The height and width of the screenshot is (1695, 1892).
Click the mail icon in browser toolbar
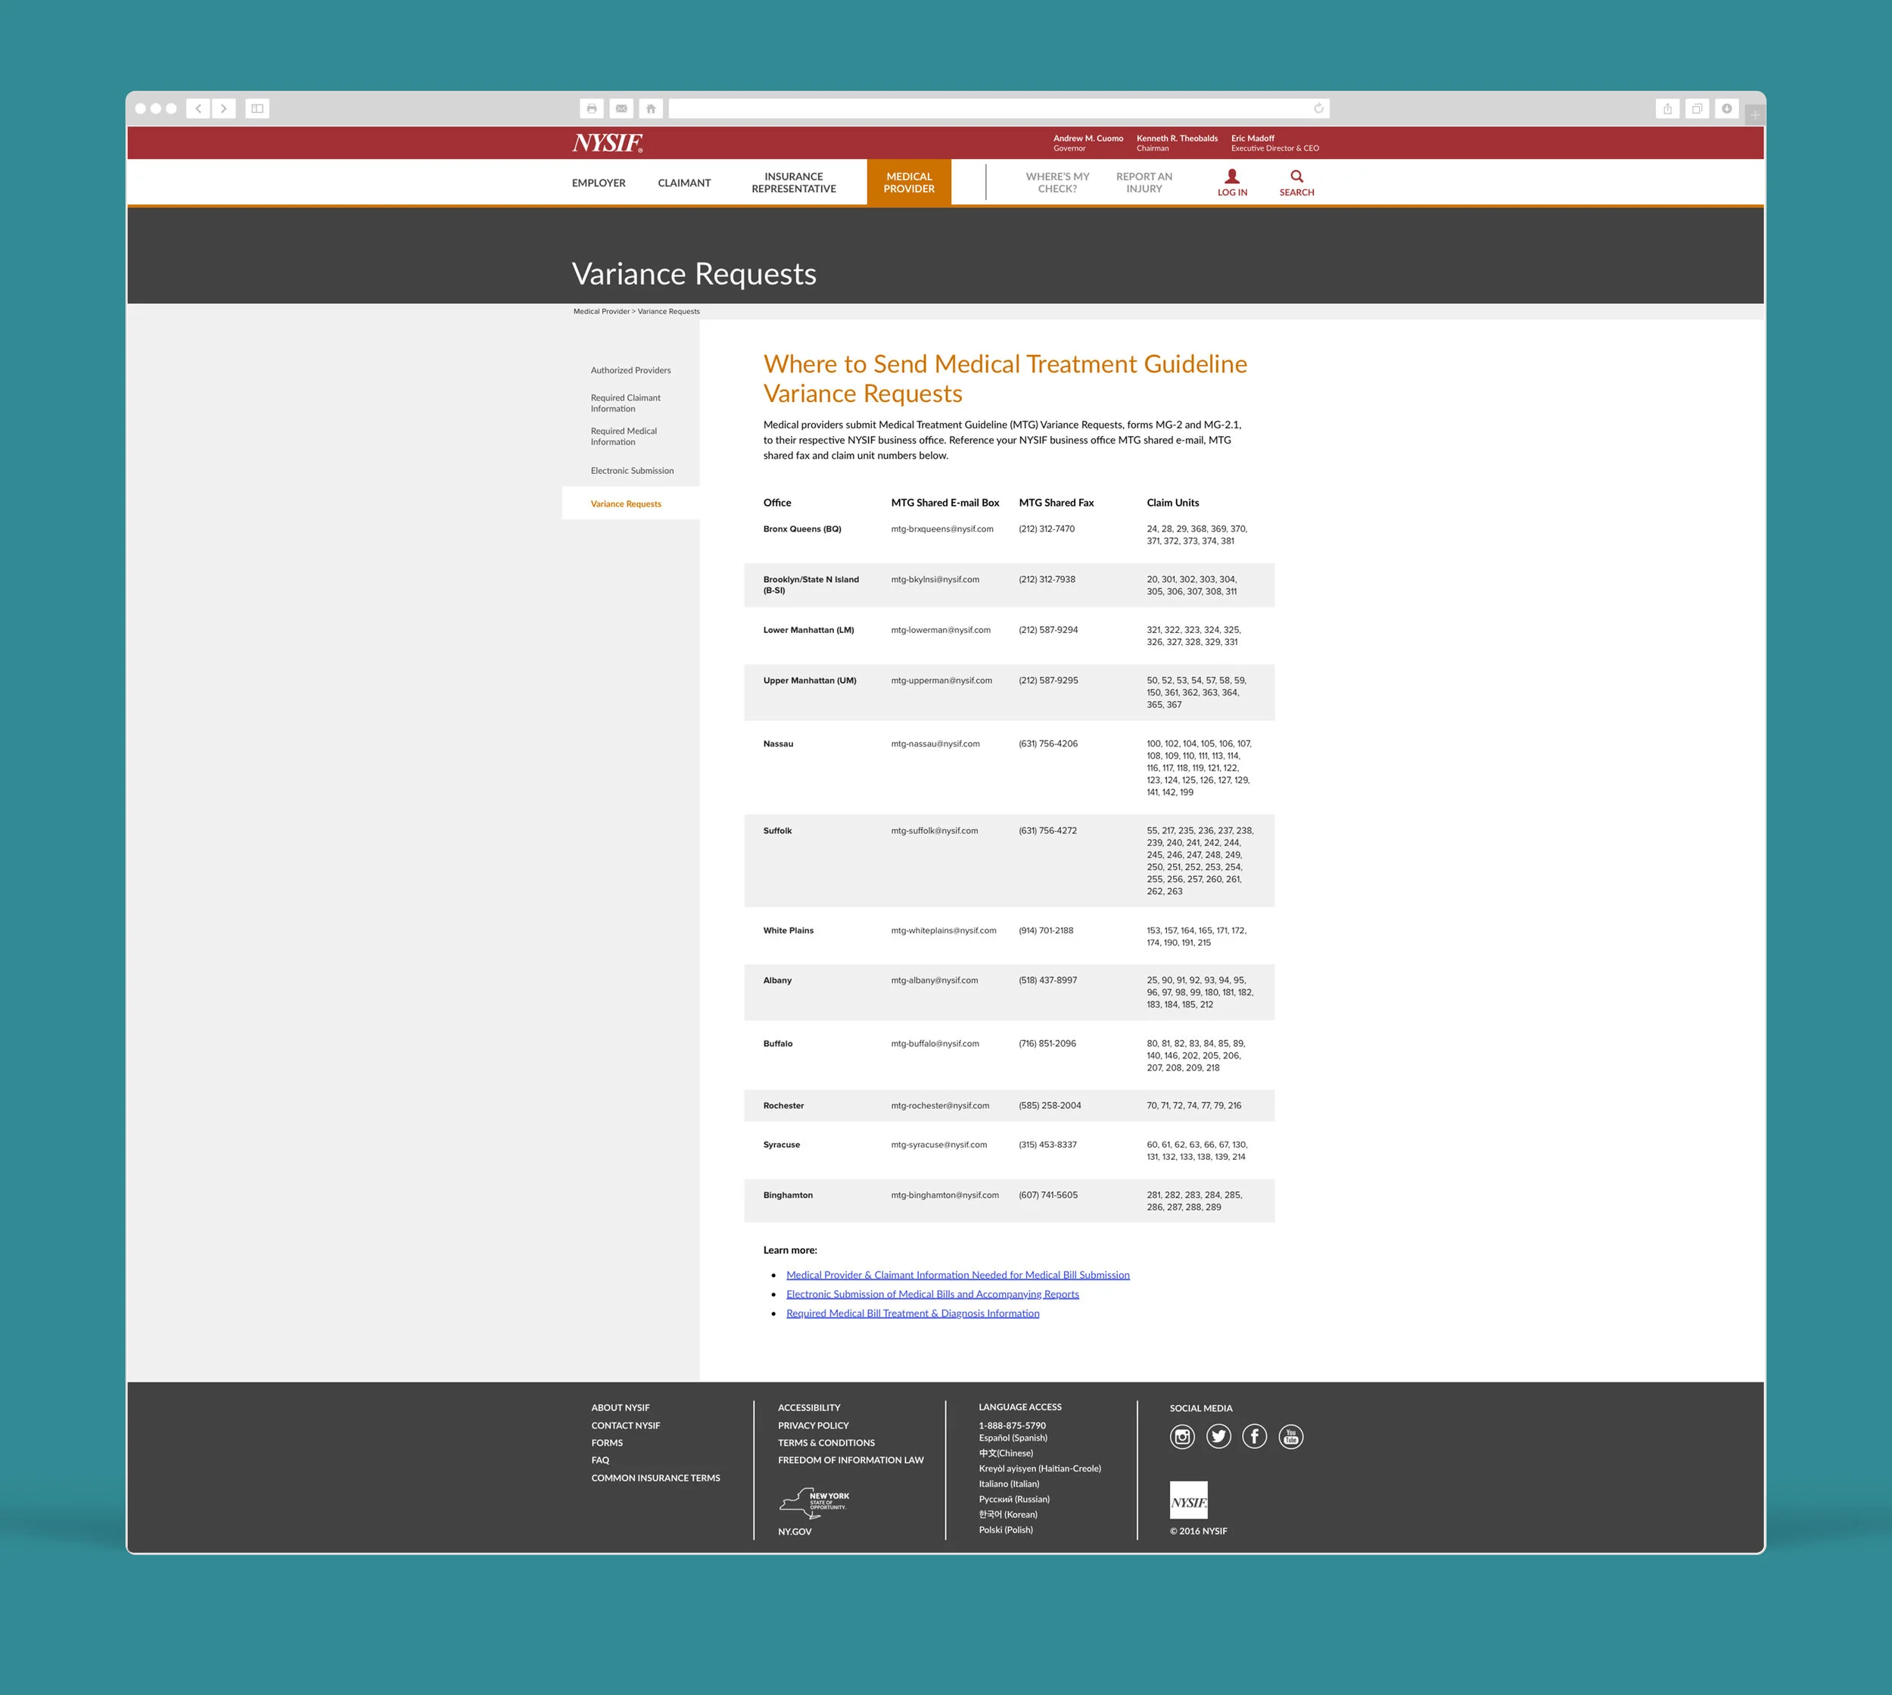(621, 109)
